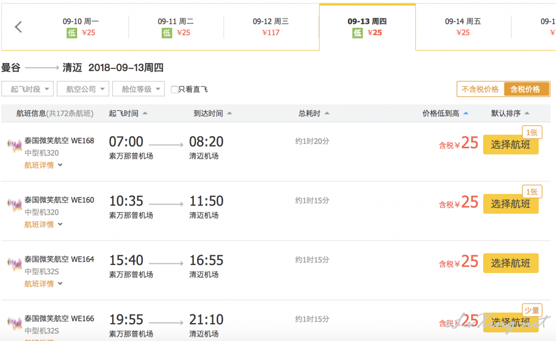Click departure time 07:00
The image size is (556, 341).
click(126, 142)
